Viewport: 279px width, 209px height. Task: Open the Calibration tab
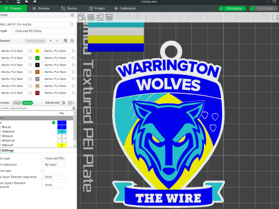(x=125, y=8)
